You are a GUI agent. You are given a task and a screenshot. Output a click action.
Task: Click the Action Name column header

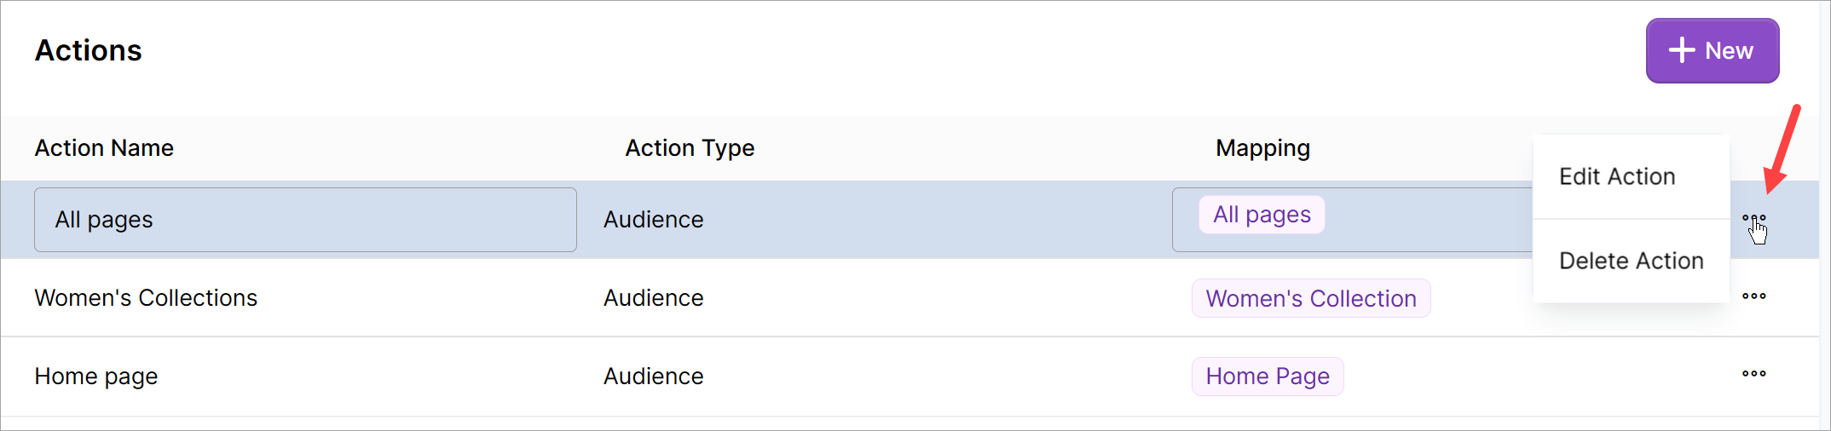(104, 148)
